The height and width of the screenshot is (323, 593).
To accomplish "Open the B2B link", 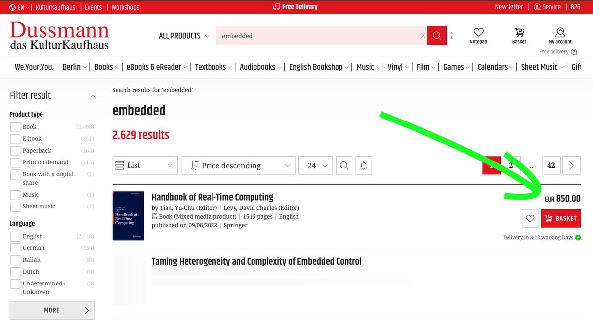I will 575,7.
